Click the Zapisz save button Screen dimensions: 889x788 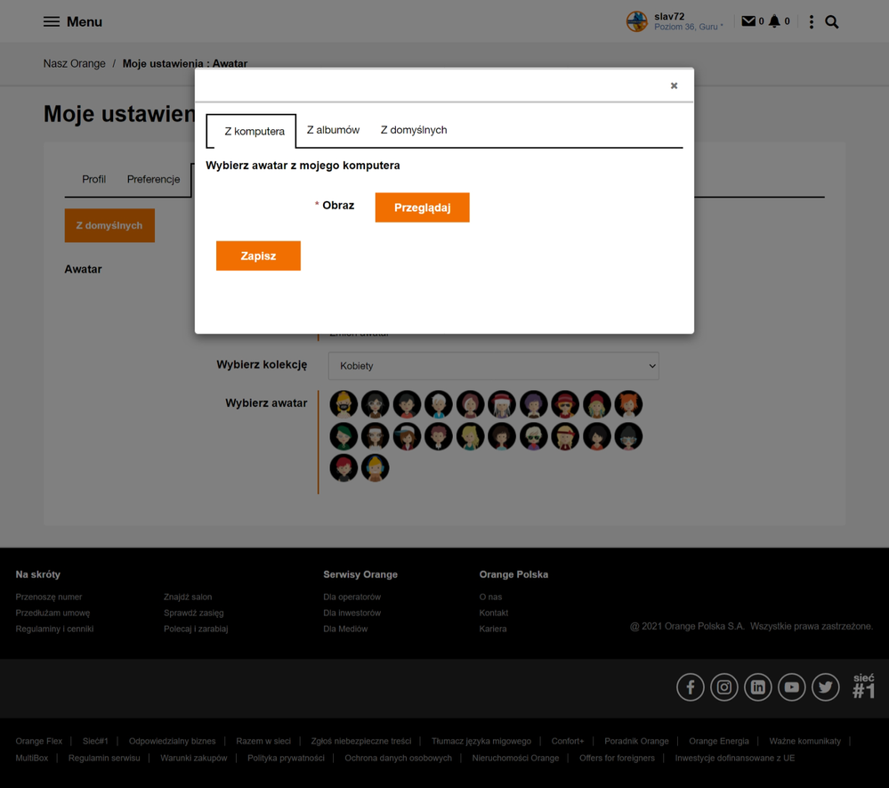(258, 256)
